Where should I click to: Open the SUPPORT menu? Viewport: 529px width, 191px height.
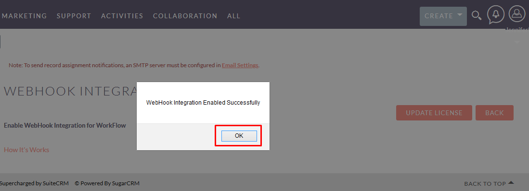[x=74, y=16]
